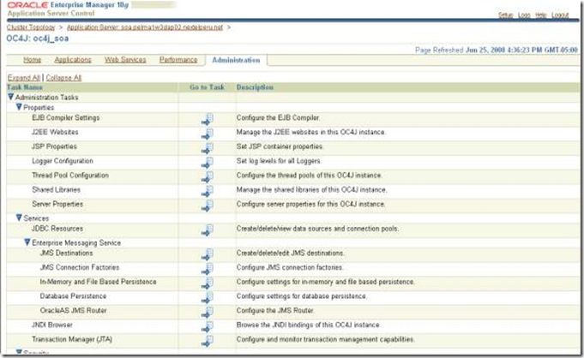Collapse the Services section arrow
584x358 pixels.
pyautogui.click(x=19, y=218)
